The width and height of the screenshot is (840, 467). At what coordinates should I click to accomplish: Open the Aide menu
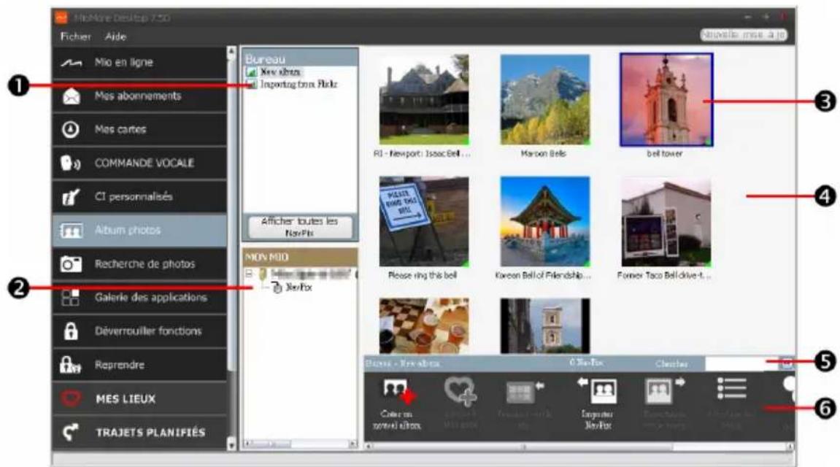pos(116,36)
